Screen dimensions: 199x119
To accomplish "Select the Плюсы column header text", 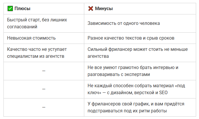I will click(x=22, y=9).
